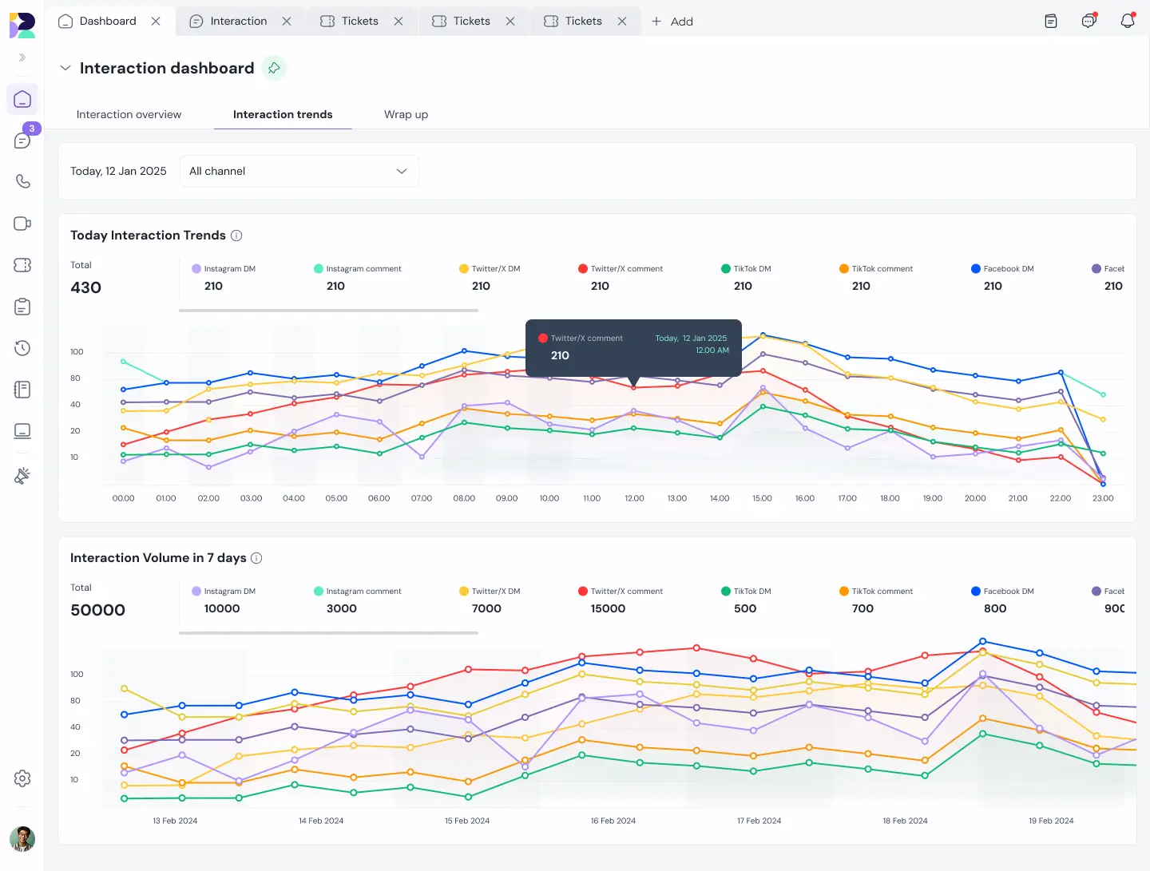This screenshot has height=871, width=1150.
Task: Expand the sidebar with double chevron
Action: [22, 57]
